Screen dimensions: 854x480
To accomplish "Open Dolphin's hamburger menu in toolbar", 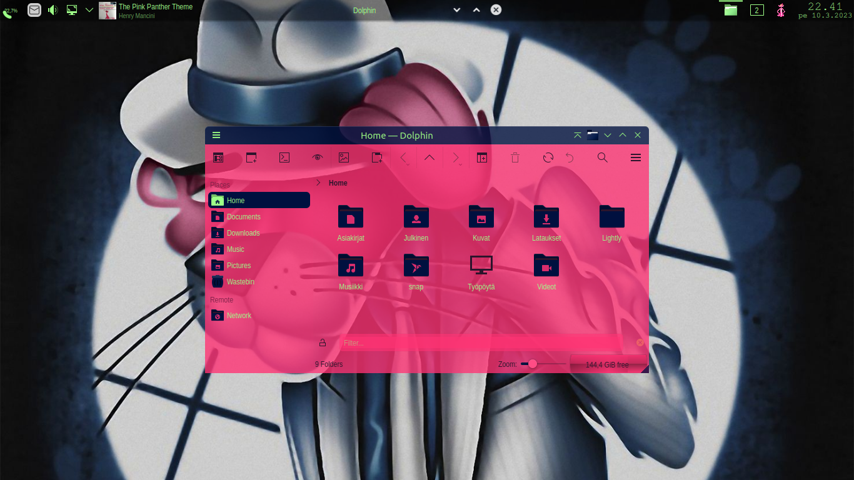I will coord(636,157).
